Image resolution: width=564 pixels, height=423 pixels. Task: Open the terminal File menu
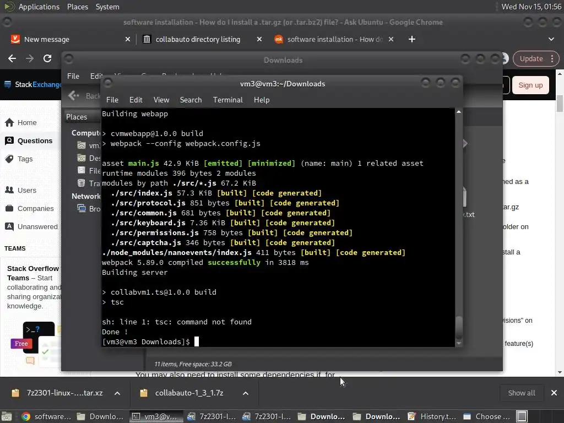112,100
